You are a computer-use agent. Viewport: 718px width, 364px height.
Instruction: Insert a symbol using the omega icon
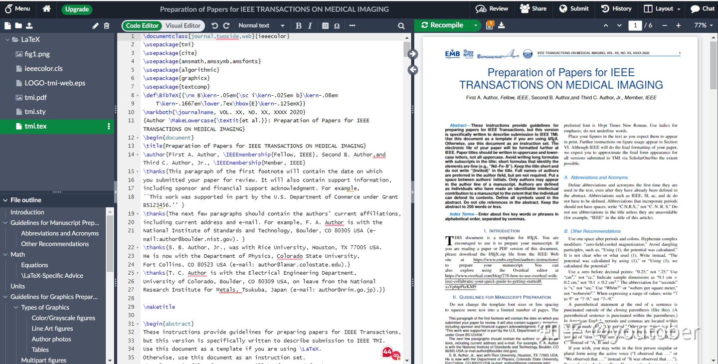[337, 25]
